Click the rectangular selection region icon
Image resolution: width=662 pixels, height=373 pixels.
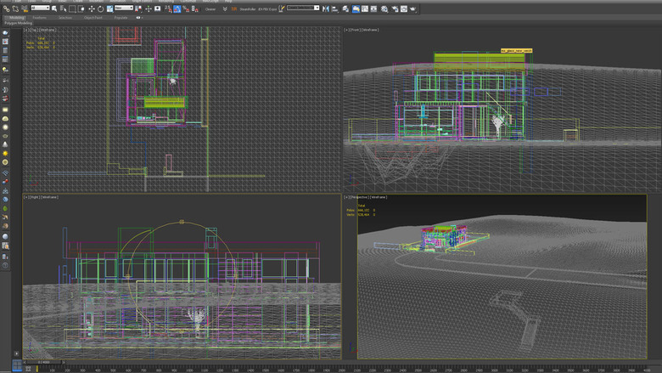coord(71,8)
